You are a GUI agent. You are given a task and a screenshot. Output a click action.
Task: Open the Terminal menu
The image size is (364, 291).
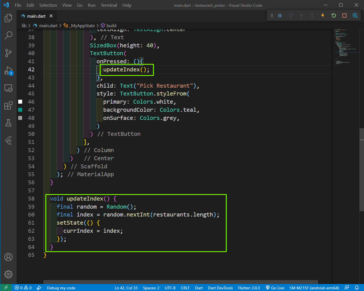coord(109,5)
